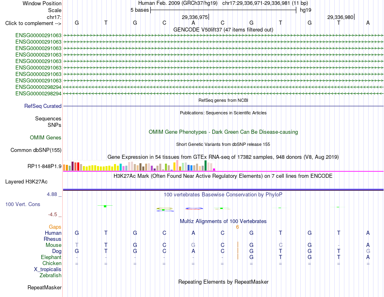Click the magenta bar ending the GTEx chart

[214, 169]
